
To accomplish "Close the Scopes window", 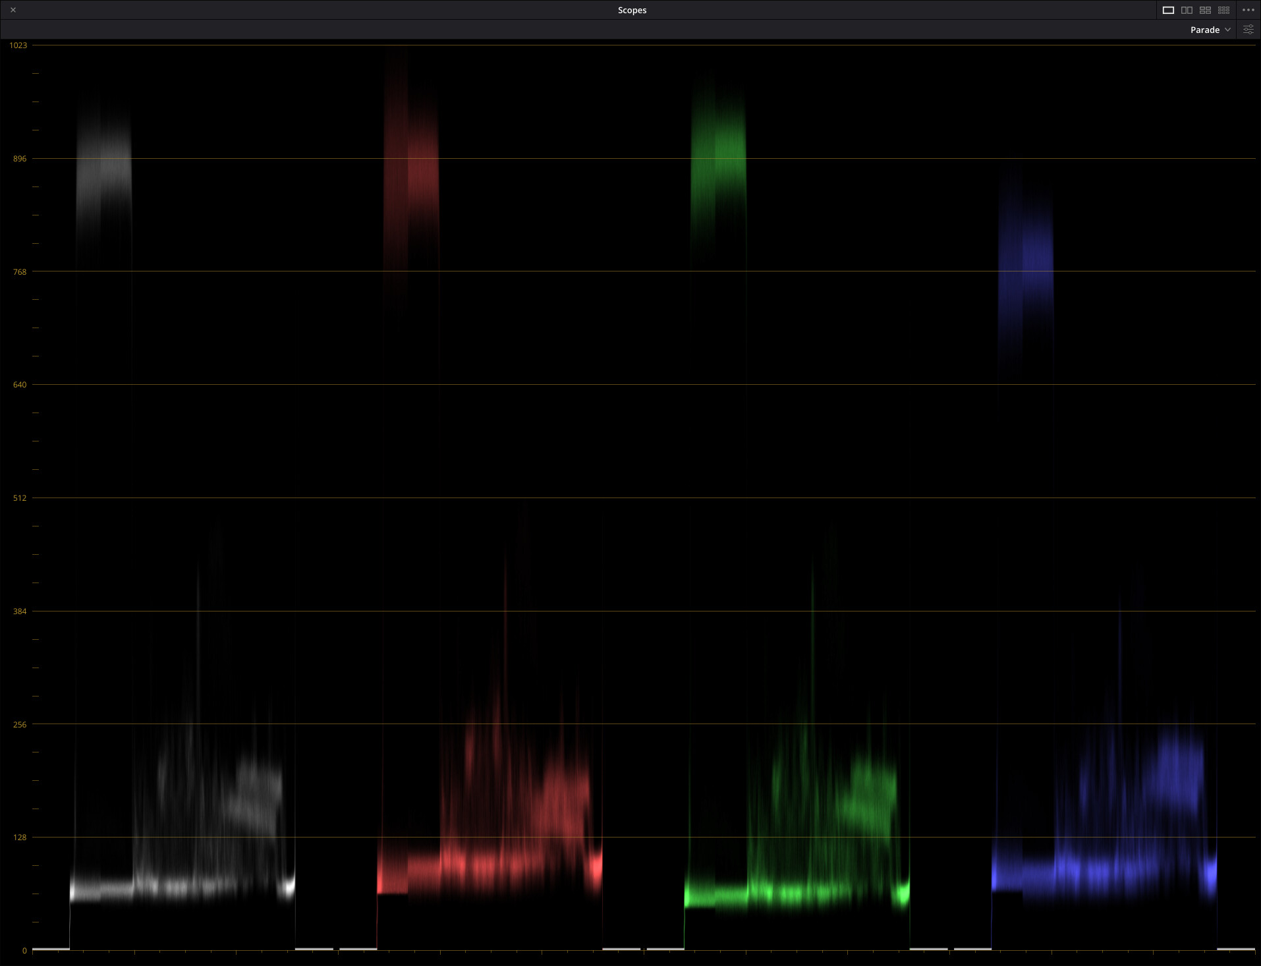I will tap(13, 10).
